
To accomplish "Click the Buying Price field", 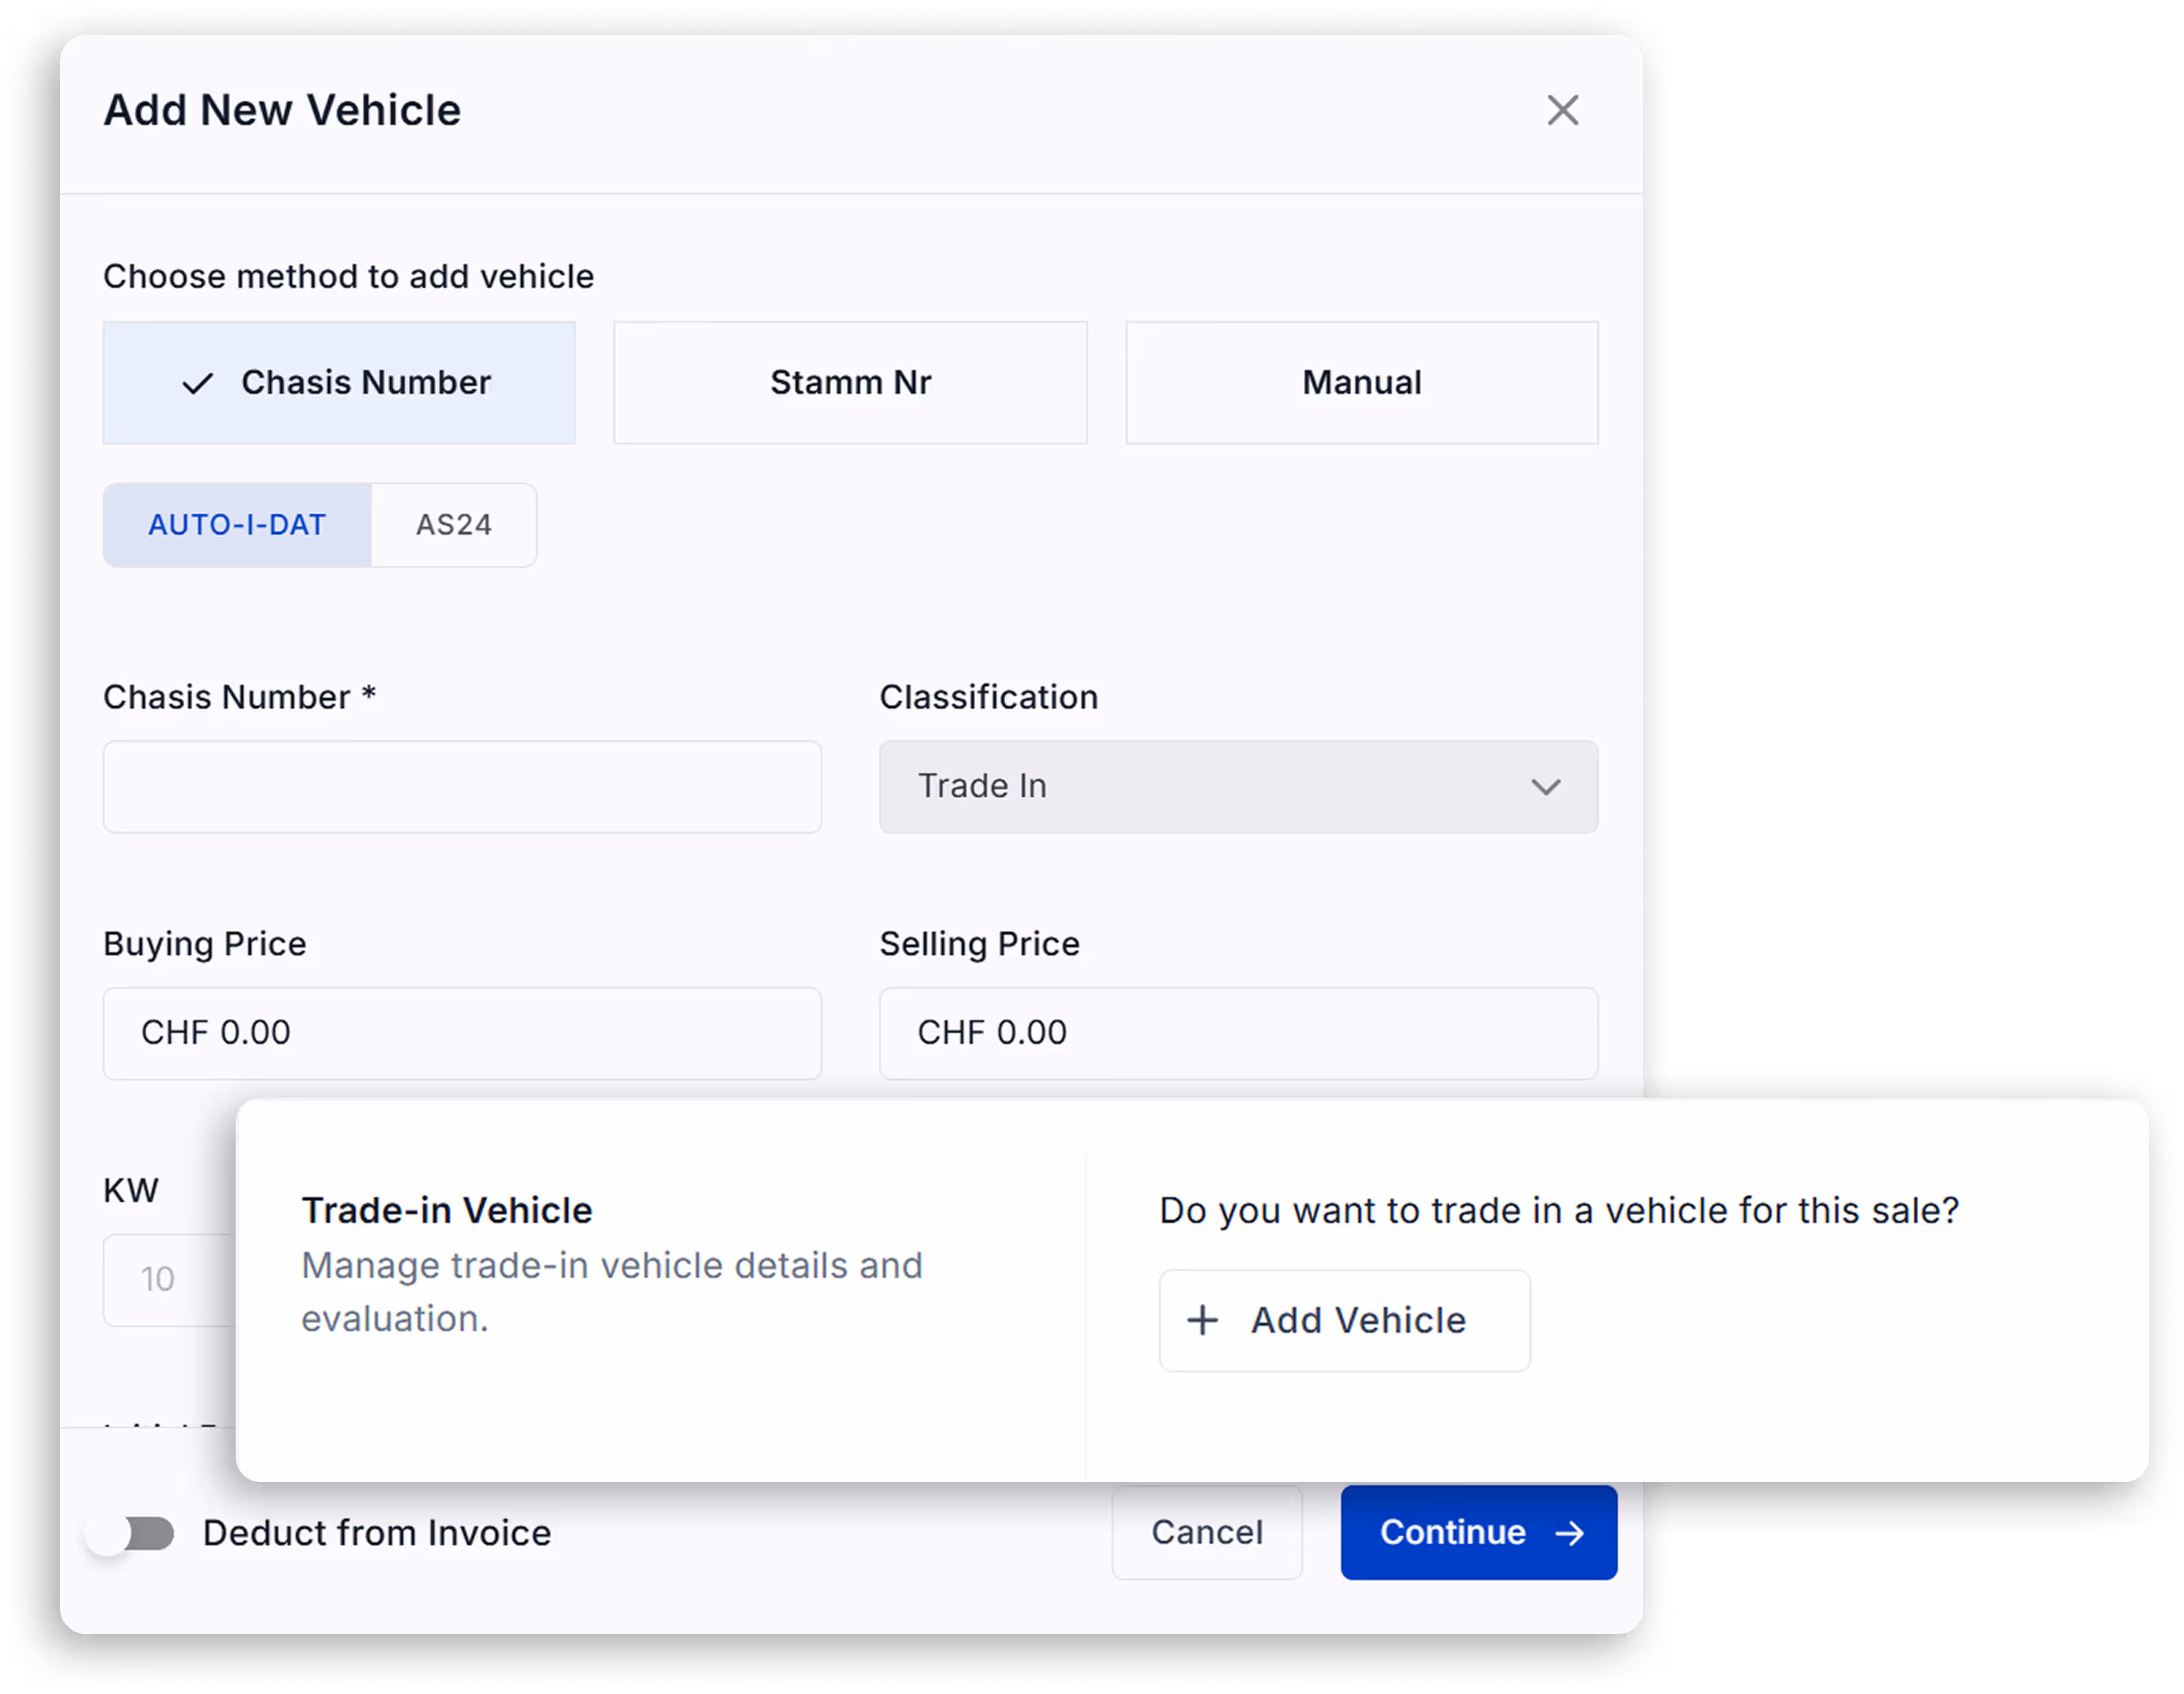I will (x=462, y=1033).
